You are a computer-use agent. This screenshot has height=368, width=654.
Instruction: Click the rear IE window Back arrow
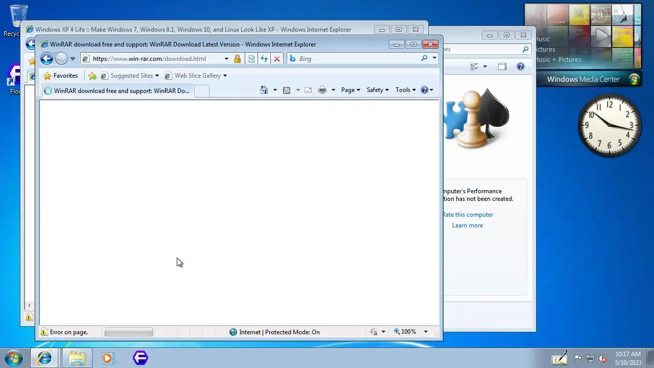[x=31, y=44]
